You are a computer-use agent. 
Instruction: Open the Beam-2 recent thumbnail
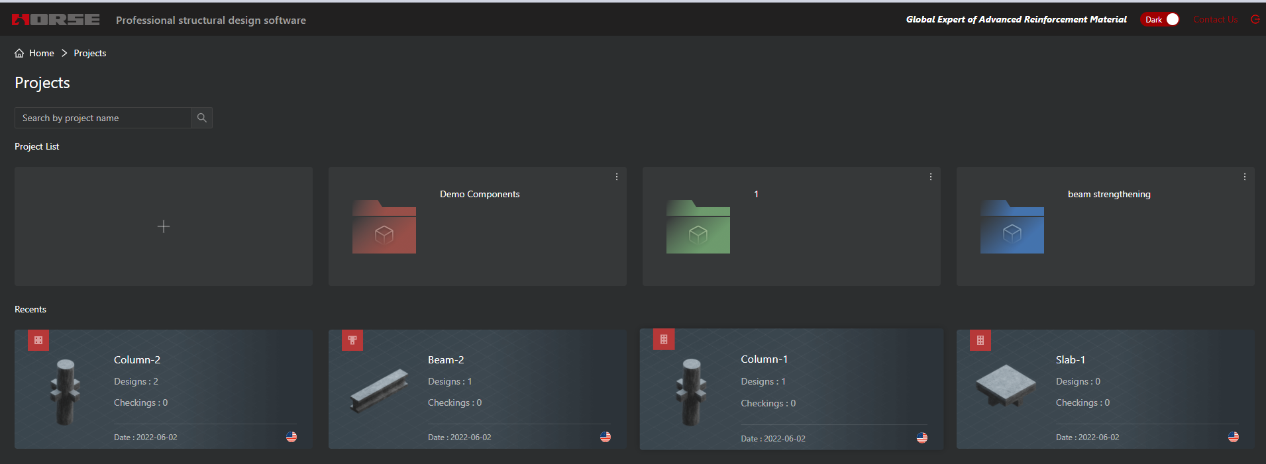tap(379, 391)
